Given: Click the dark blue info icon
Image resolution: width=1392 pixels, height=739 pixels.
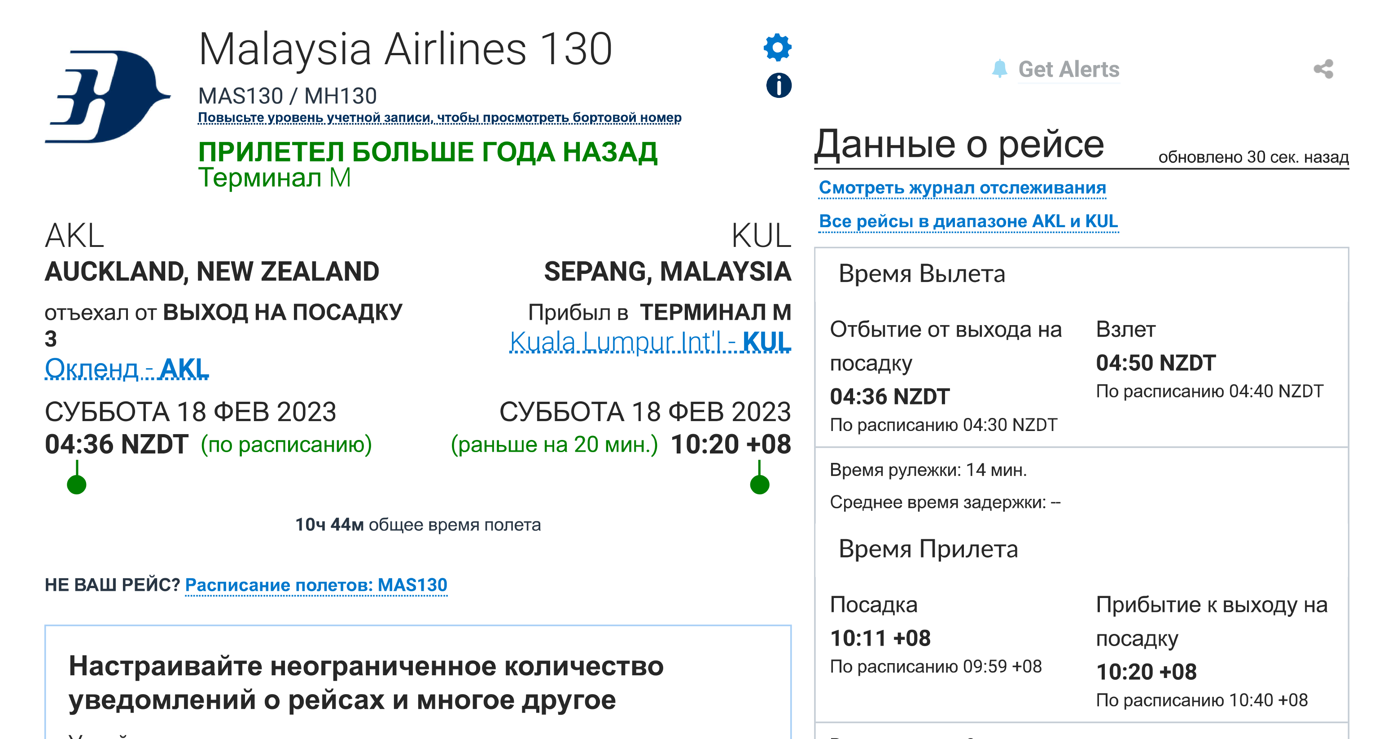Looking at the screenshot, I should tap(779, 85).
